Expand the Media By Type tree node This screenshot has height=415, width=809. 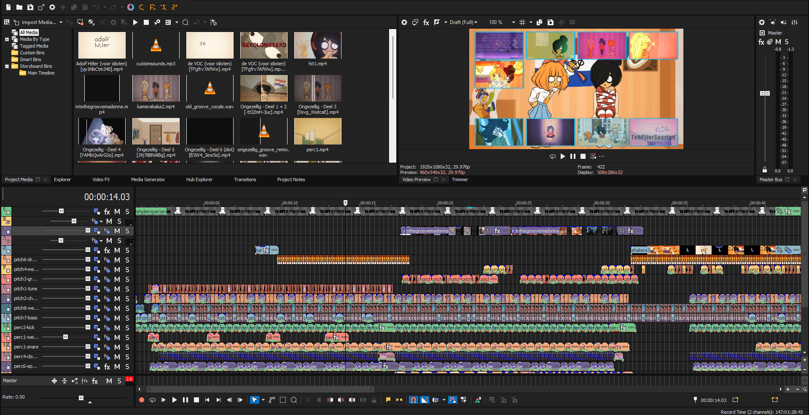(x=7, y=39)
